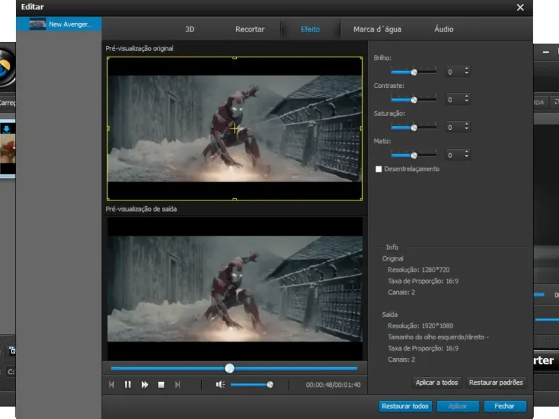Enable the Desentrelaçamento checkbox
This screenshot has width=559, height=419.
[379, 169]
